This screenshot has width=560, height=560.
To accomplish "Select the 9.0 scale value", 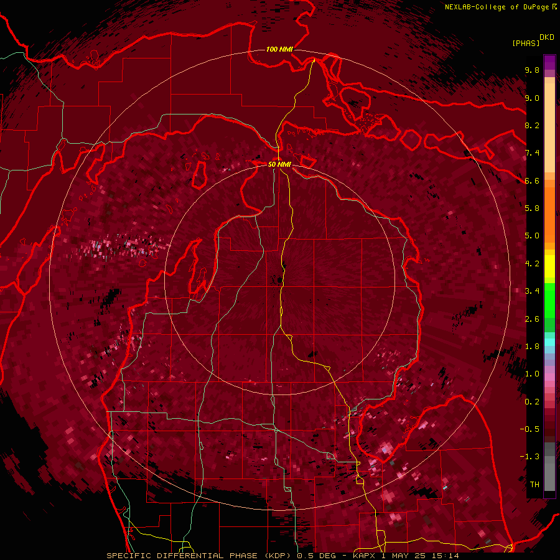I will tap(532, 98).
